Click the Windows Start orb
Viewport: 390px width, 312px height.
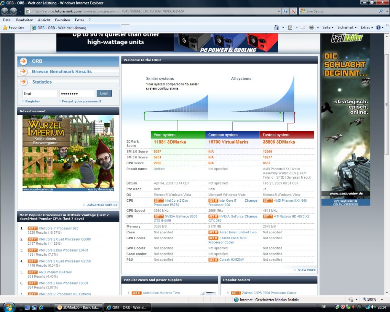(9, 307)
